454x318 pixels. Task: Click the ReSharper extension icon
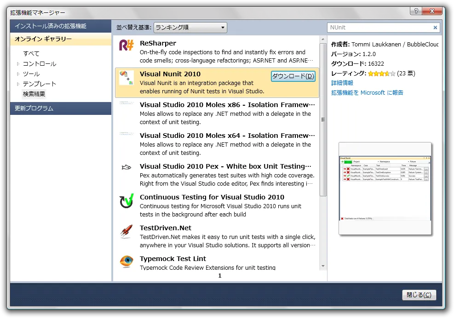point(126,45)
